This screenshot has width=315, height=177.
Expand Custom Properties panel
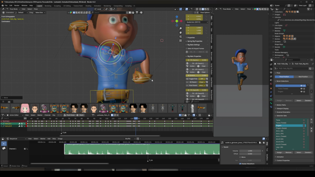tap(283, 160)
